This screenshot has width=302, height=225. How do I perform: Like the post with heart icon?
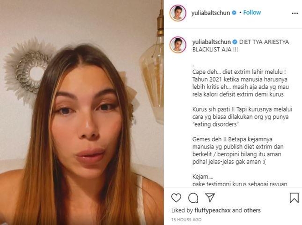(x=176, y=198)
